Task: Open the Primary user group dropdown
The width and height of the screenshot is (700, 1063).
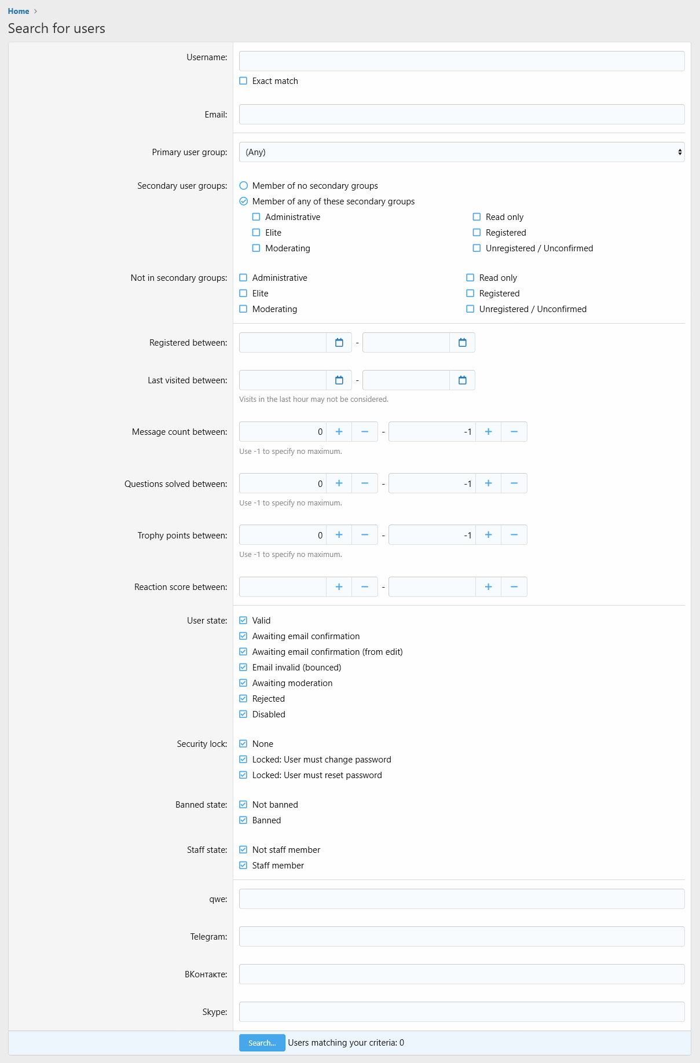Action: click(462, 152)
